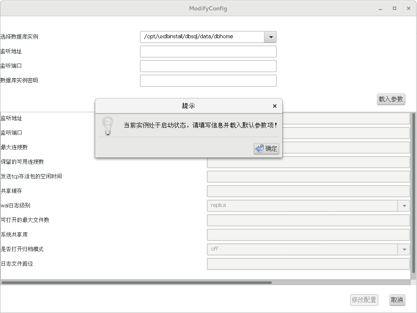This screenshot has width=417, height=313.
Task: Click the 日志文件路径 input field
Action: tap(308, 264)
